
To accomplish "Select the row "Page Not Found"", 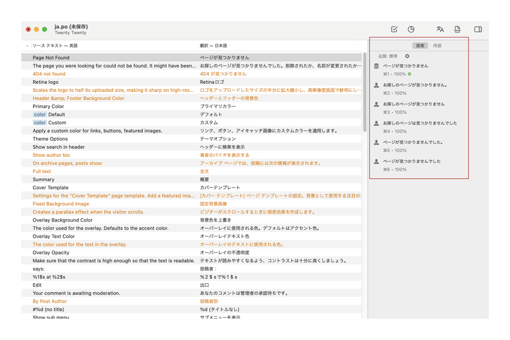I will [x=192, y=57].
